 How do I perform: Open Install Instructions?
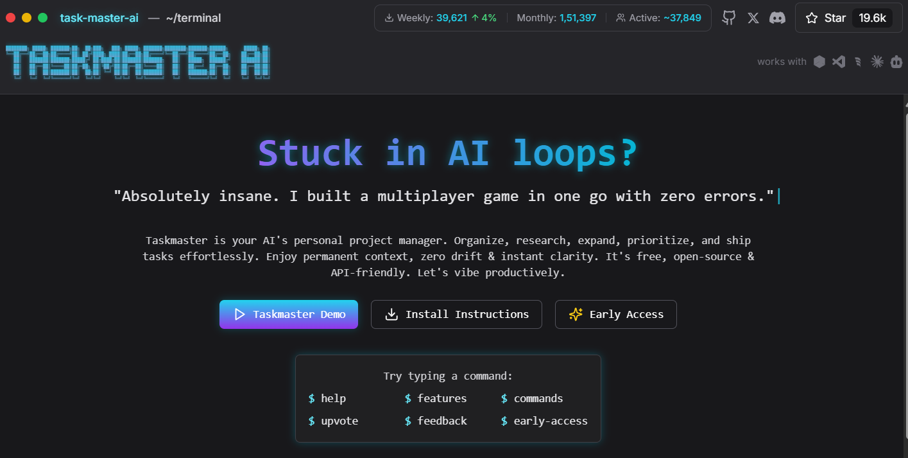(x=456, y=314)
